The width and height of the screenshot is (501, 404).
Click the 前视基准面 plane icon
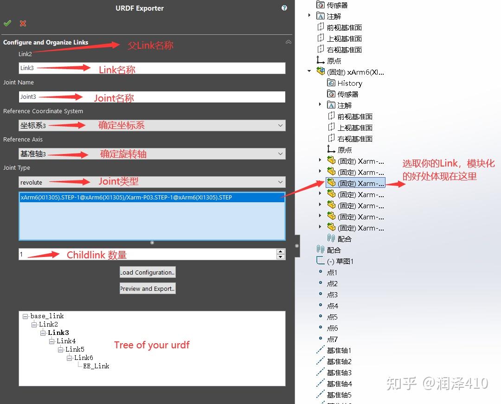pos(320,27)
